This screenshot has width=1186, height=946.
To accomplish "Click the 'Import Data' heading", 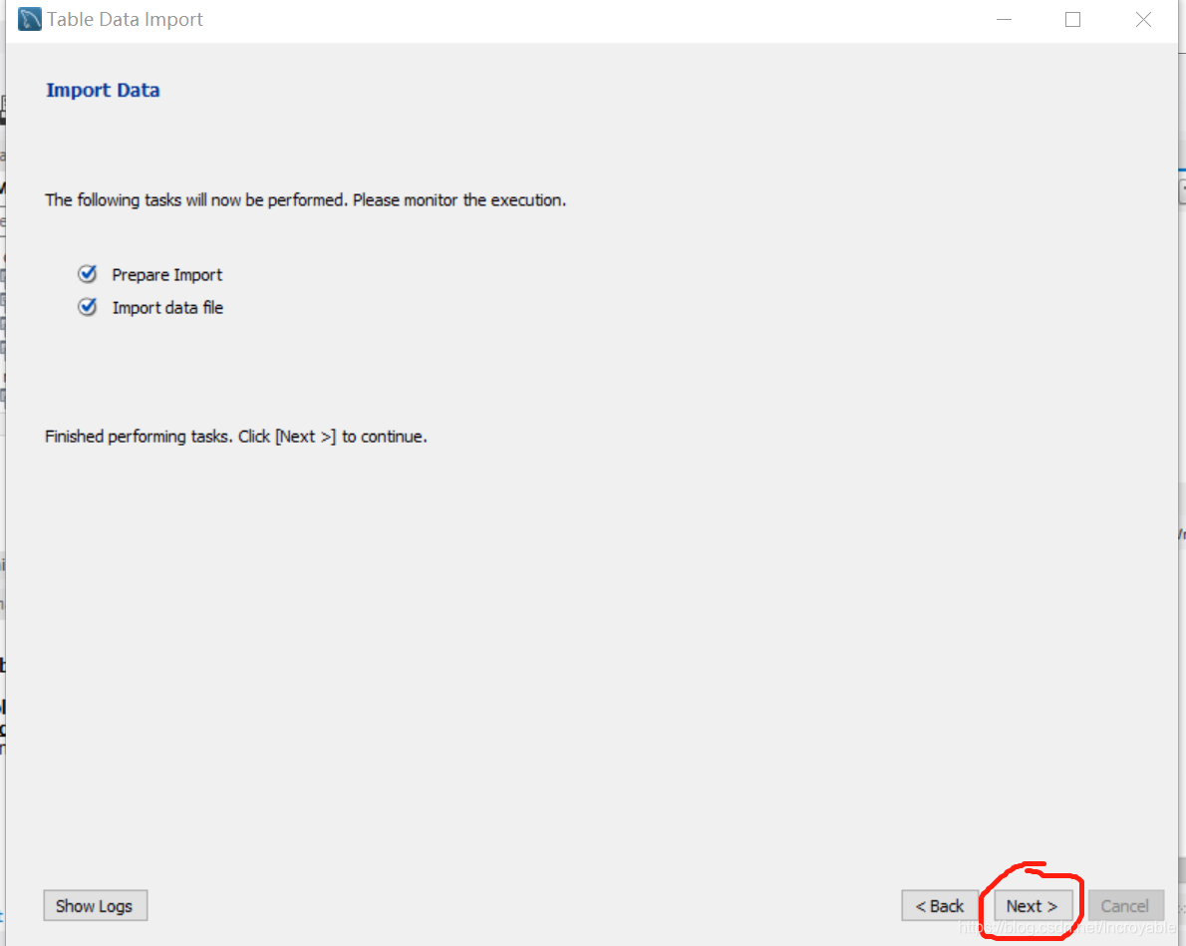I will pos(103,90).
